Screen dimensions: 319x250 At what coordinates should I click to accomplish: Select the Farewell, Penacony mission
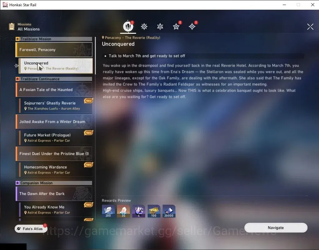click(54, 50)
